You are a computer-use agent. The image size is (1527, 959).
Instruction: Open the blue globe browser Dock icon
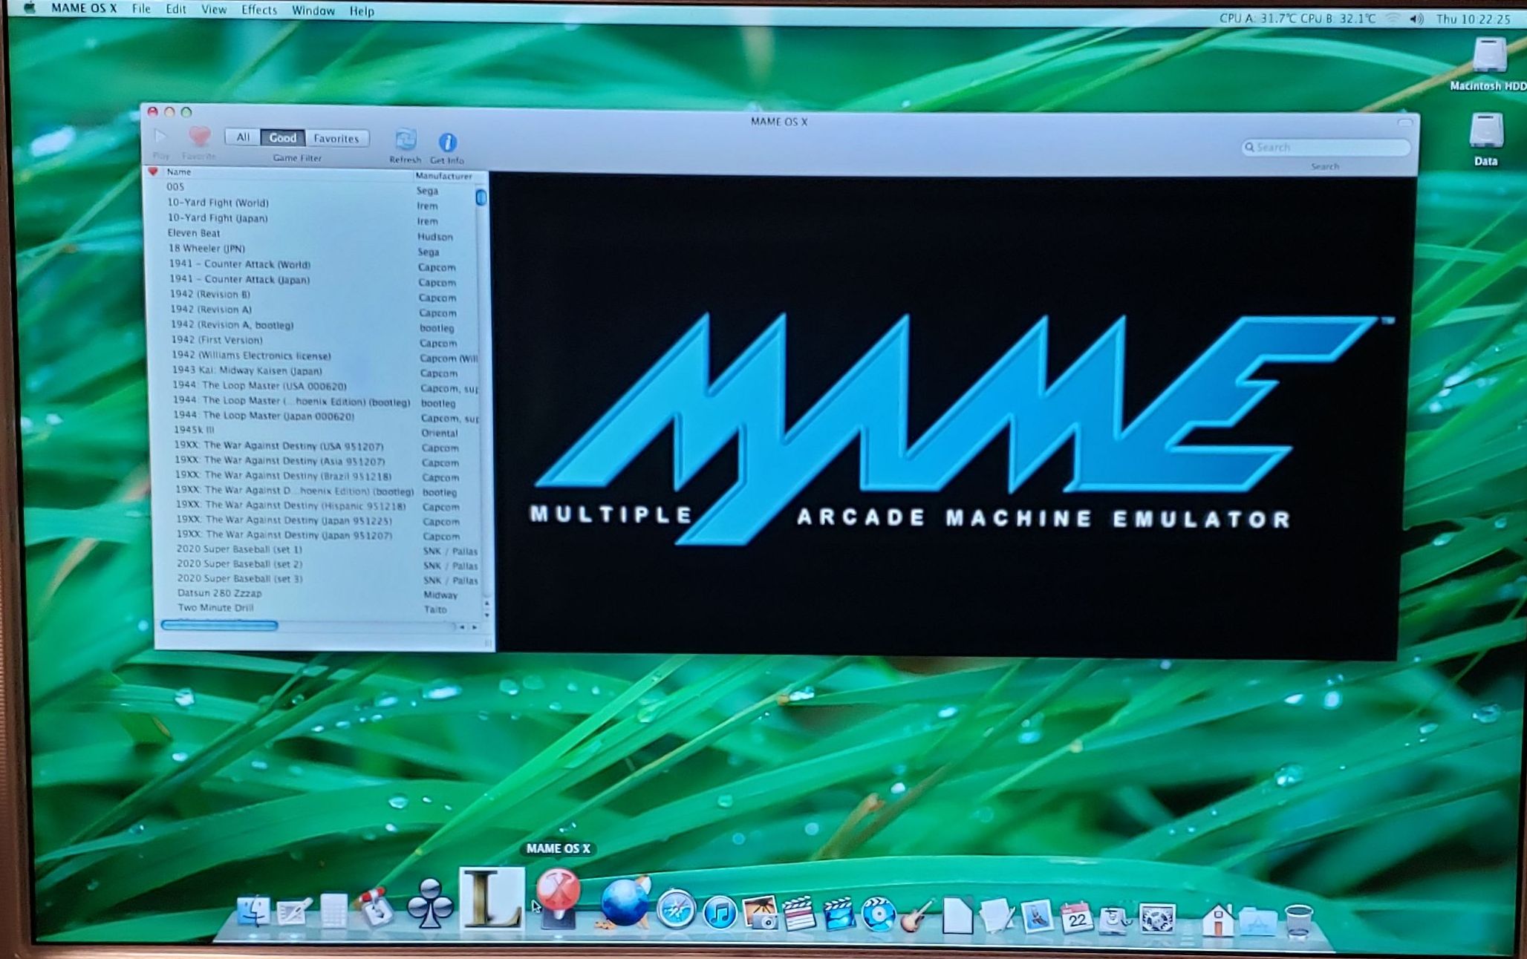(624, 903)
